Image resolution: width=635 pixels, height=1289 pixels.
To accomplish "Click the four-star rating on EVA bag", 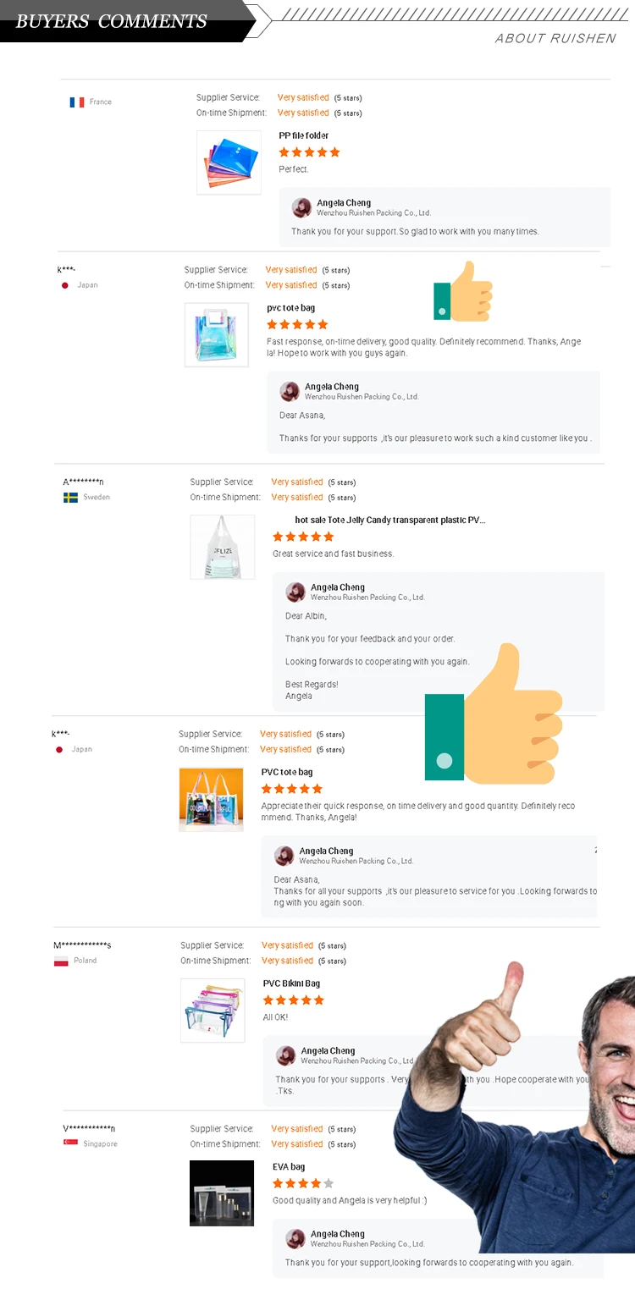I will pyautogui.click(x=303, y=1183).
